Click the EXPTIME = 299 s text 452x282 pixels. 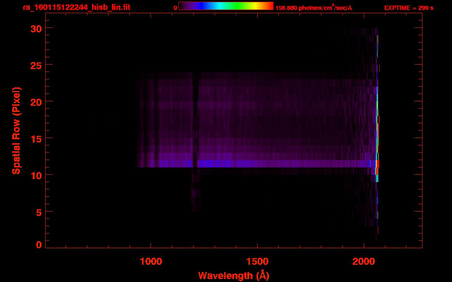(x=409, y=8)
